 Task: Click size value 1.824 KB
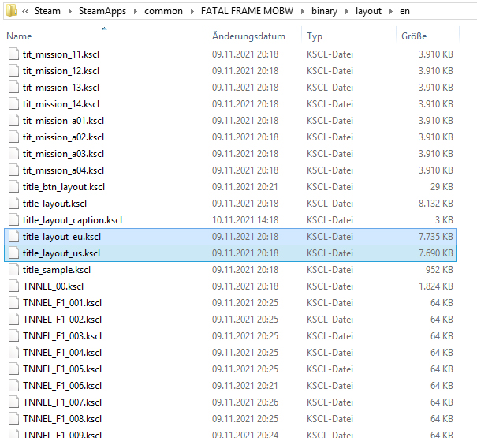(436, 286)
